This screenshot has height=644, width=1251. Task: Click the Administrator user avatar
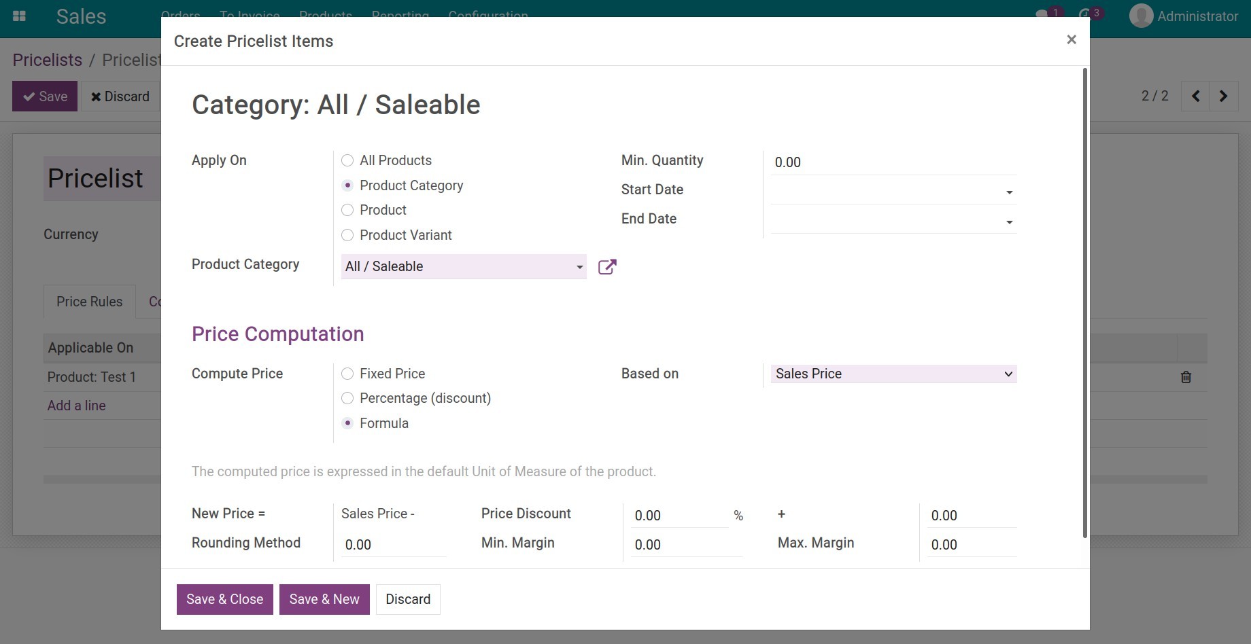point(1141,16)
